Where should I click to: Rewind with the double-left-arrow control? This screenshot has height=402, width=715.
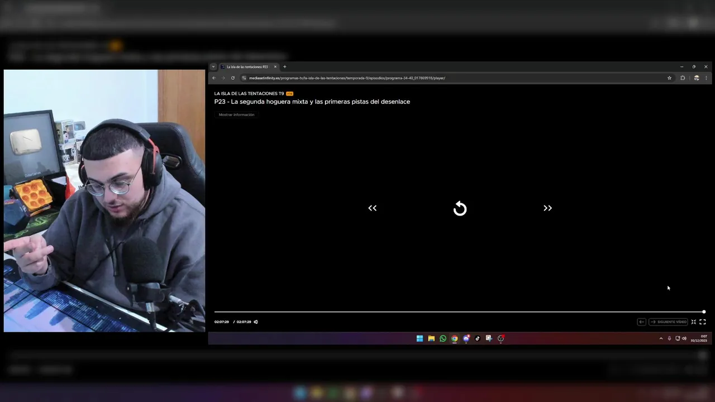pos(373,208)
